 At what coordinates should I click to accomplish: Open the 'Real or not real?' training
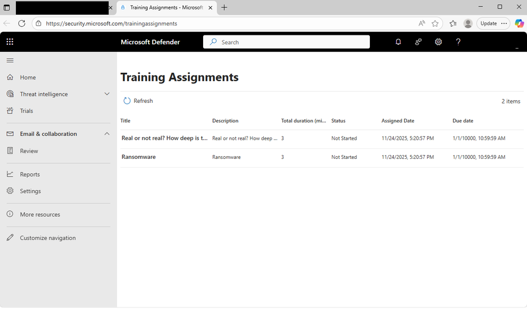tap(165, 138)
